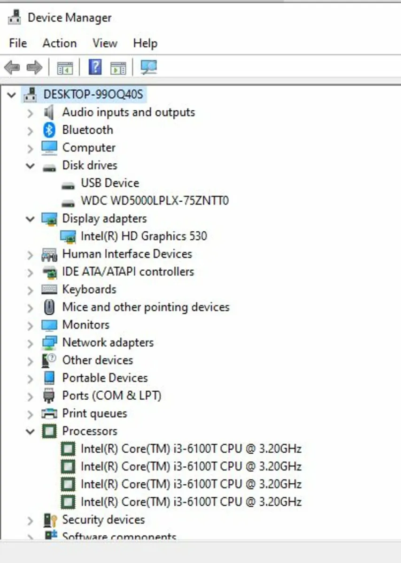Click the Bluetooth icon in device tree

49,130
